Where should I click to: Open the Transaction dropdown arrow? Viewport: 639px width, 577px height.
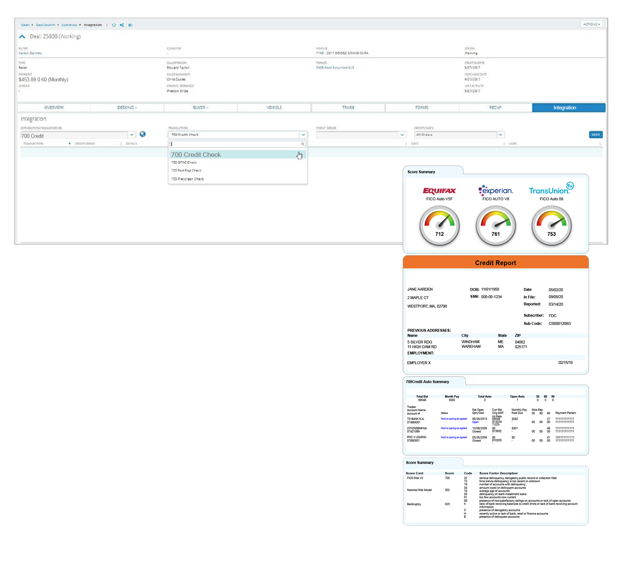[x=303, y=135]
